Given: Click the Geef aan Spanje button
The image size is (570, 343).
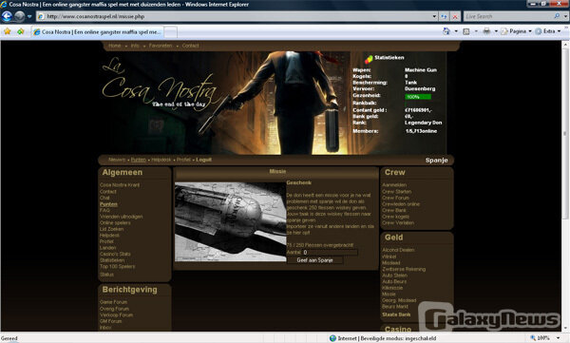Looking at the screenshot, I should point(314,260).
